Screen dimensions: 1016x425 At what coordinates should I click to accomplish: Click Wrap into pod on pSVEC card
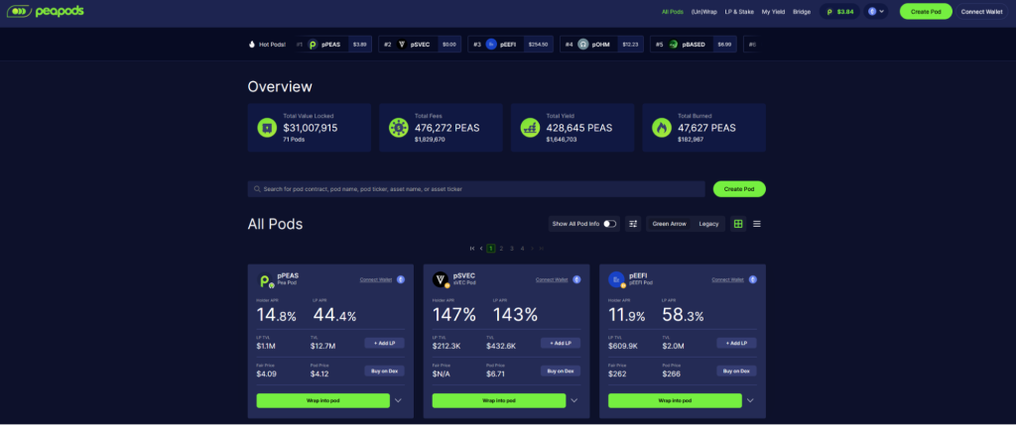[x=499, y=400]
